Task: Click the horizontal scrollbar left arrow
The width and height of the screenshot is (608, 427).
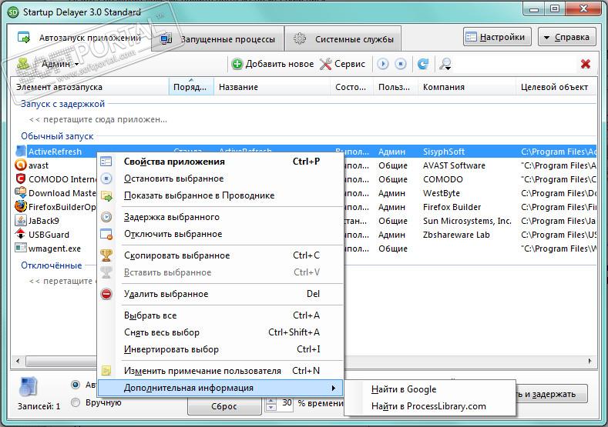Action: 18,361
